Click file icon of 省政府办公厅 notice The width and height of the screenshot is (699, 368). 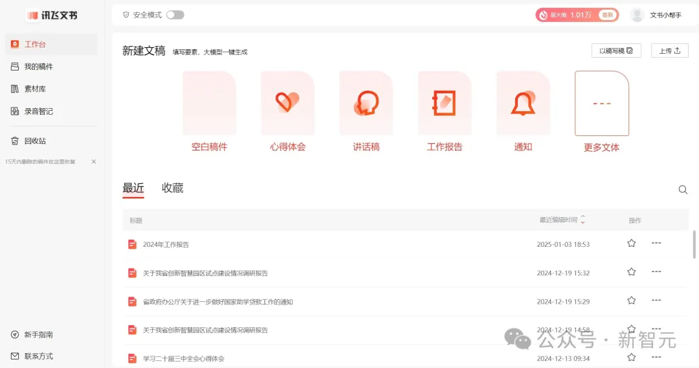click(132, 301)
